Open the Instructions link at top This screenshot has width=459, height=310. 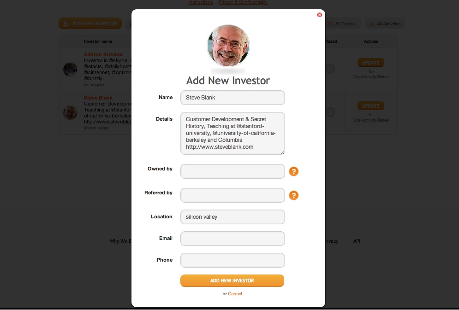201,2
